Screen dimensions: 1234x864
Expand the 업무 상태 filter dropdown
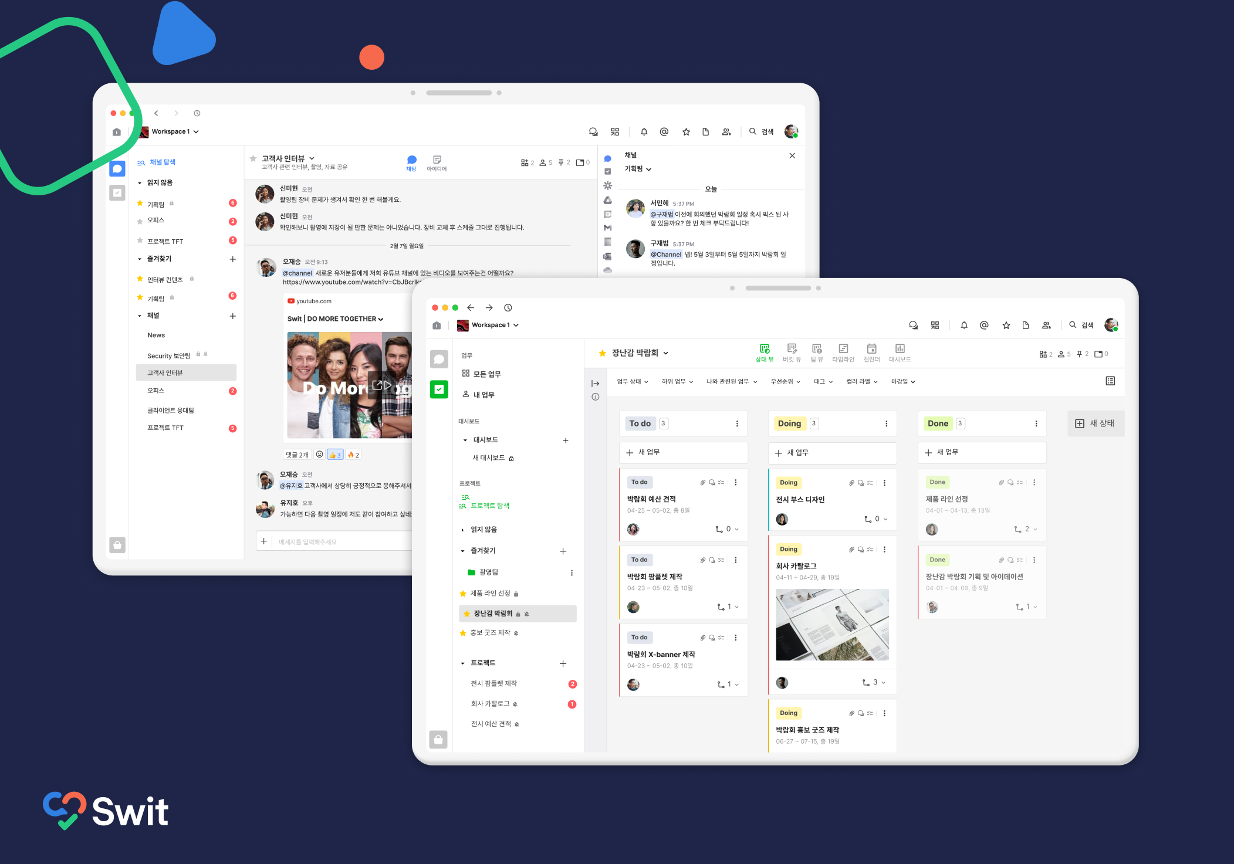(x=632, y=382)
